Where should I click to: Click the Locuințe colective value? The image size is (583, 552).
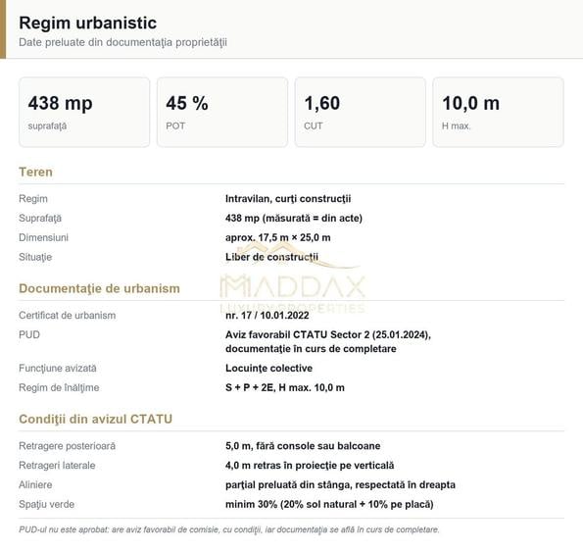[268, 369]
